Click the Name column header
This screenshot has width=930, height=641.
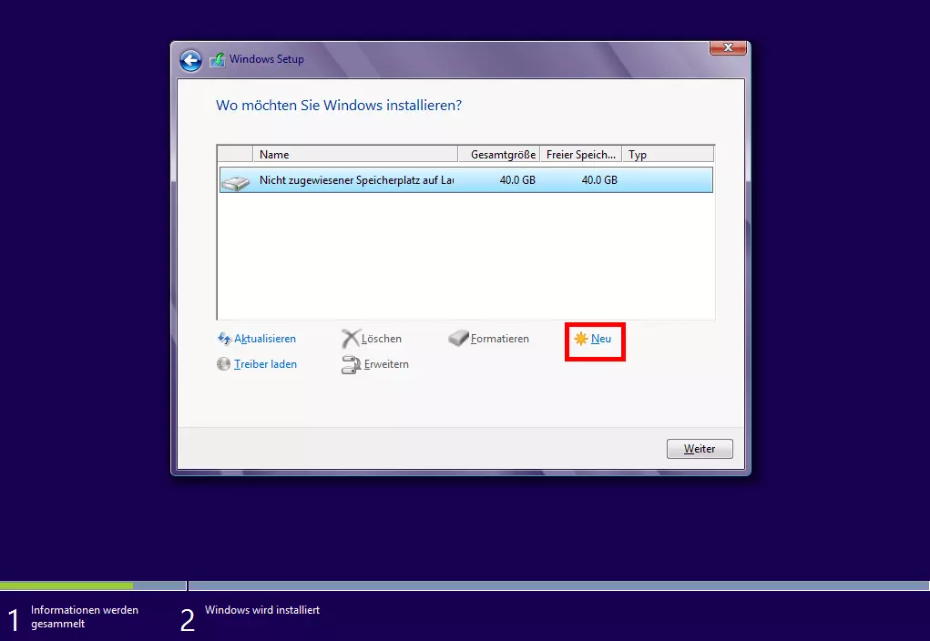click(355, 154)
